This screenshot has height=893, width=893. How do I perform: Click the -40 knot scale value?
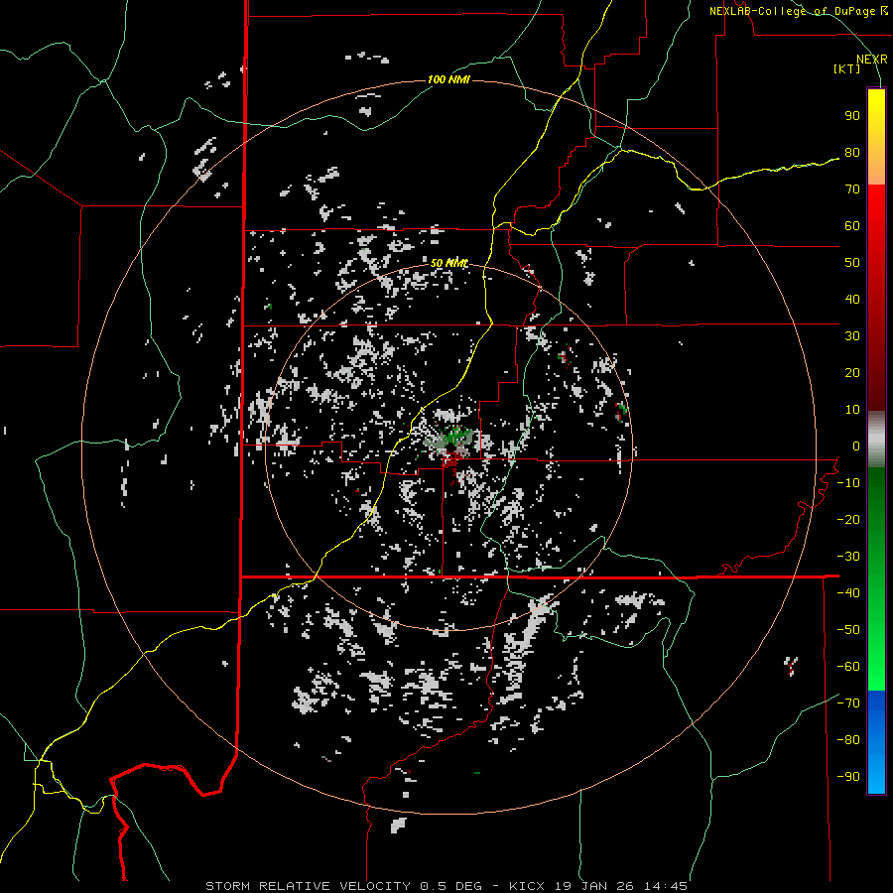(x=848, y=593)
